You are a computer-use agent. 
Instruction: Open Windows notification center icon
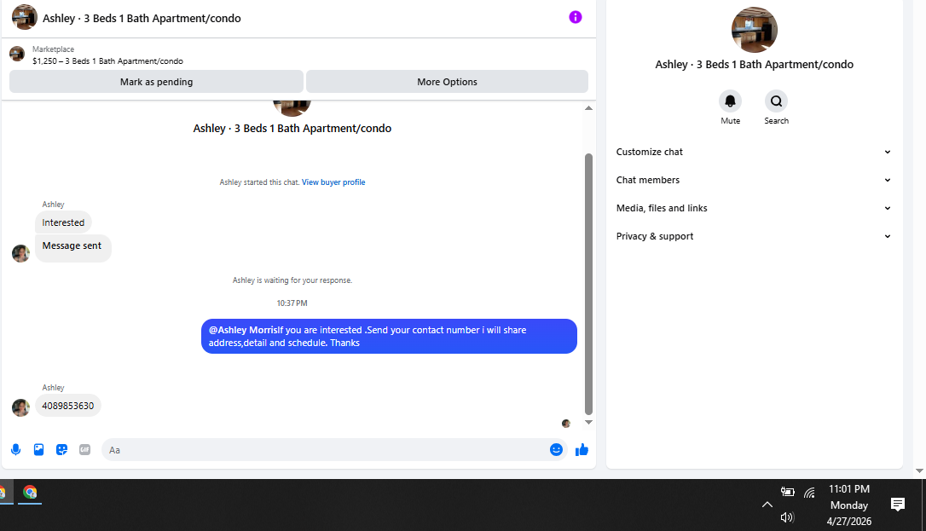pyautogui.click(x=898, y=505)
